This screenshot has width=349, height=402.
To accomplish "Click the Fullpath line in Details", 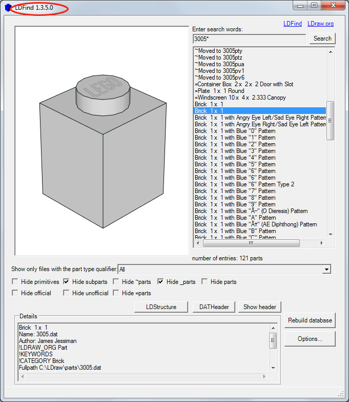I will point(60,368).
